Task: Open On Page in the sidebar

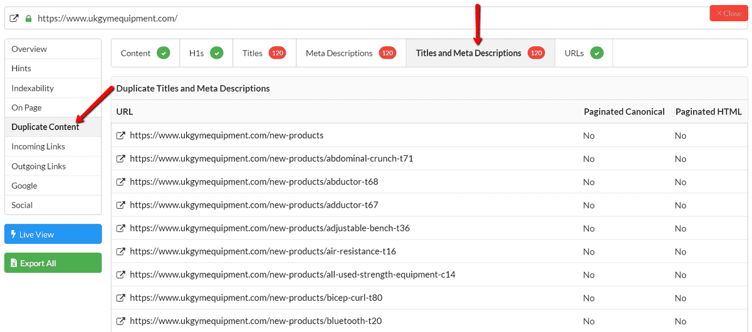Action: [53, 108]
